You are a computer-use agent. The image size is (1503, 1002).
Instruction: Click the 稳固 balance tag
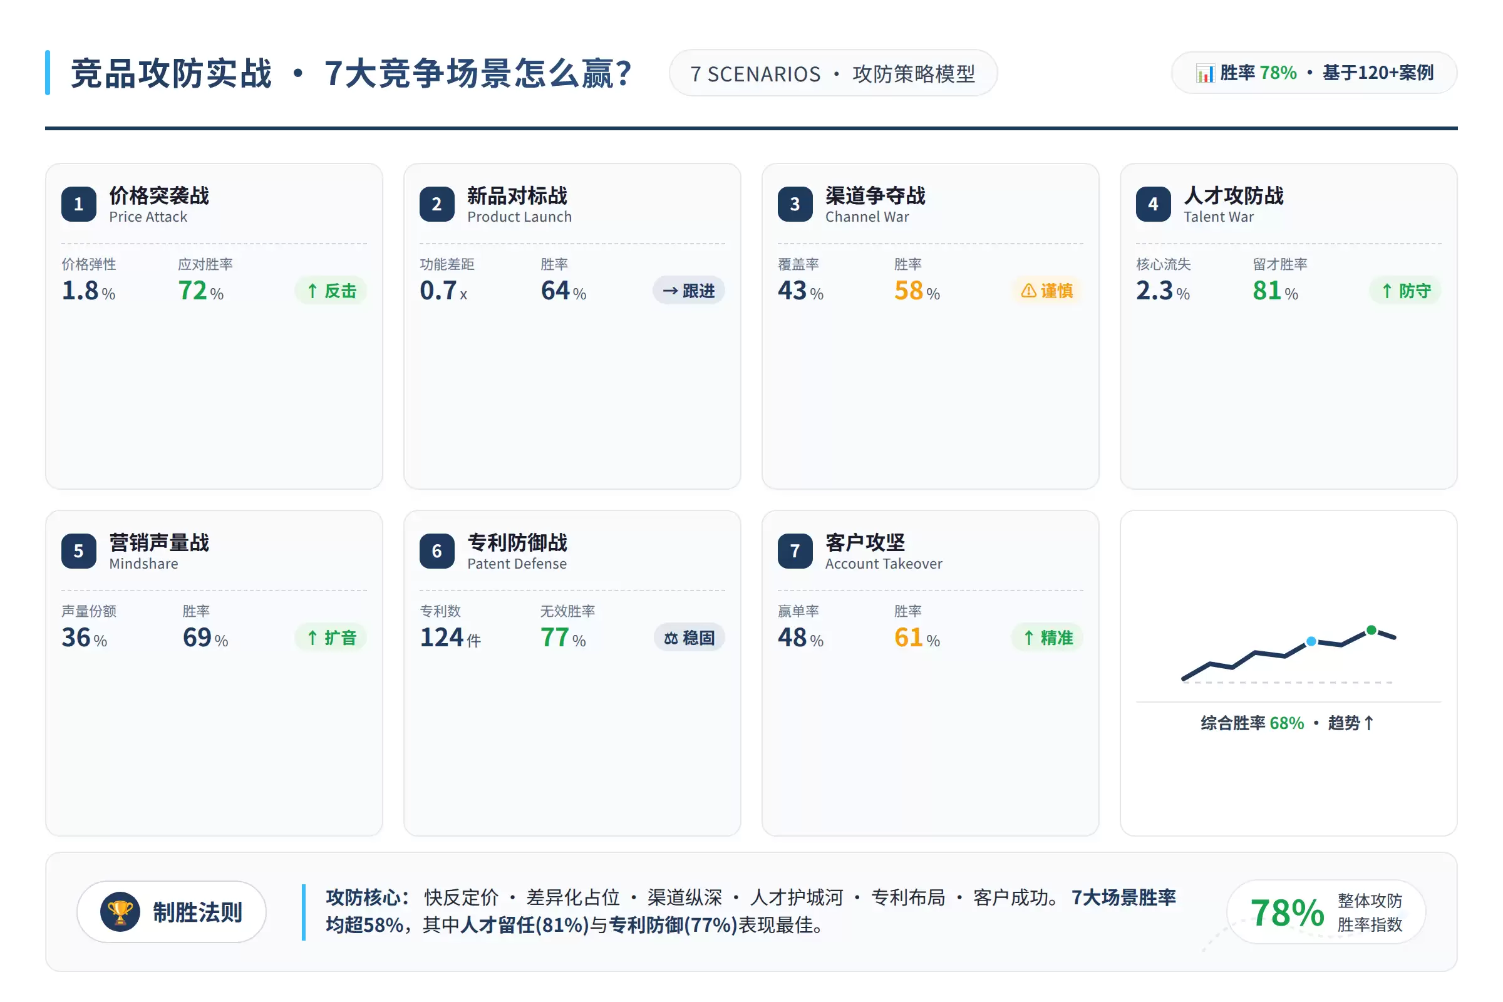(x=690, y=638)
